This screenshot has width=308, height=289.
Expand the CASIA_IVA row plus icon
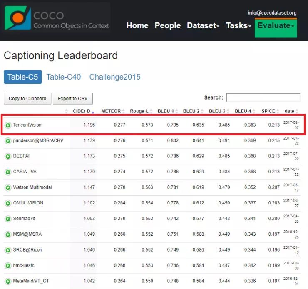[8, 172]
